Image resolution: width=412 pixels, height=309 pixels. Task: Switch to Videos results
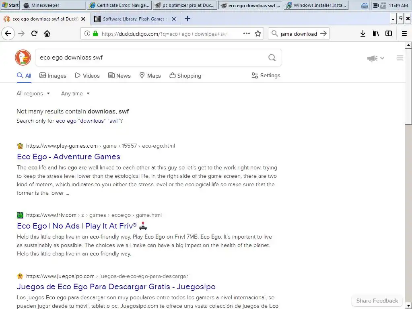pyautogui.click(x=87, y=76)
